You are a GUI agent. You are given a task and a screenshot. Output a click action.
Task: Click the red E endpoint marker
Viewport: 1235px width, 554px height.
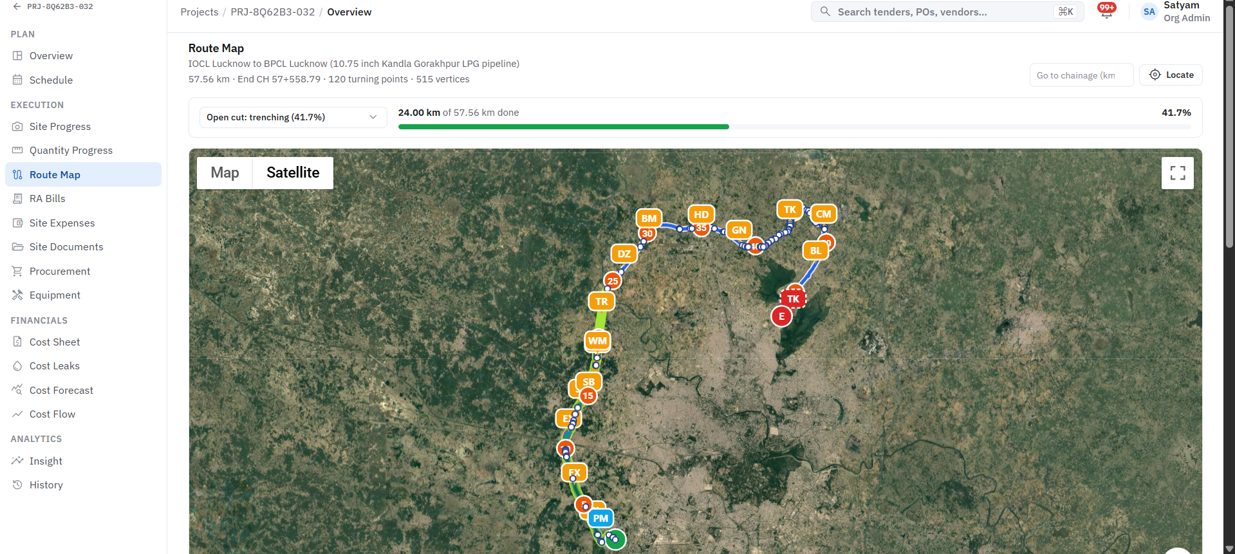pos(781,317)
